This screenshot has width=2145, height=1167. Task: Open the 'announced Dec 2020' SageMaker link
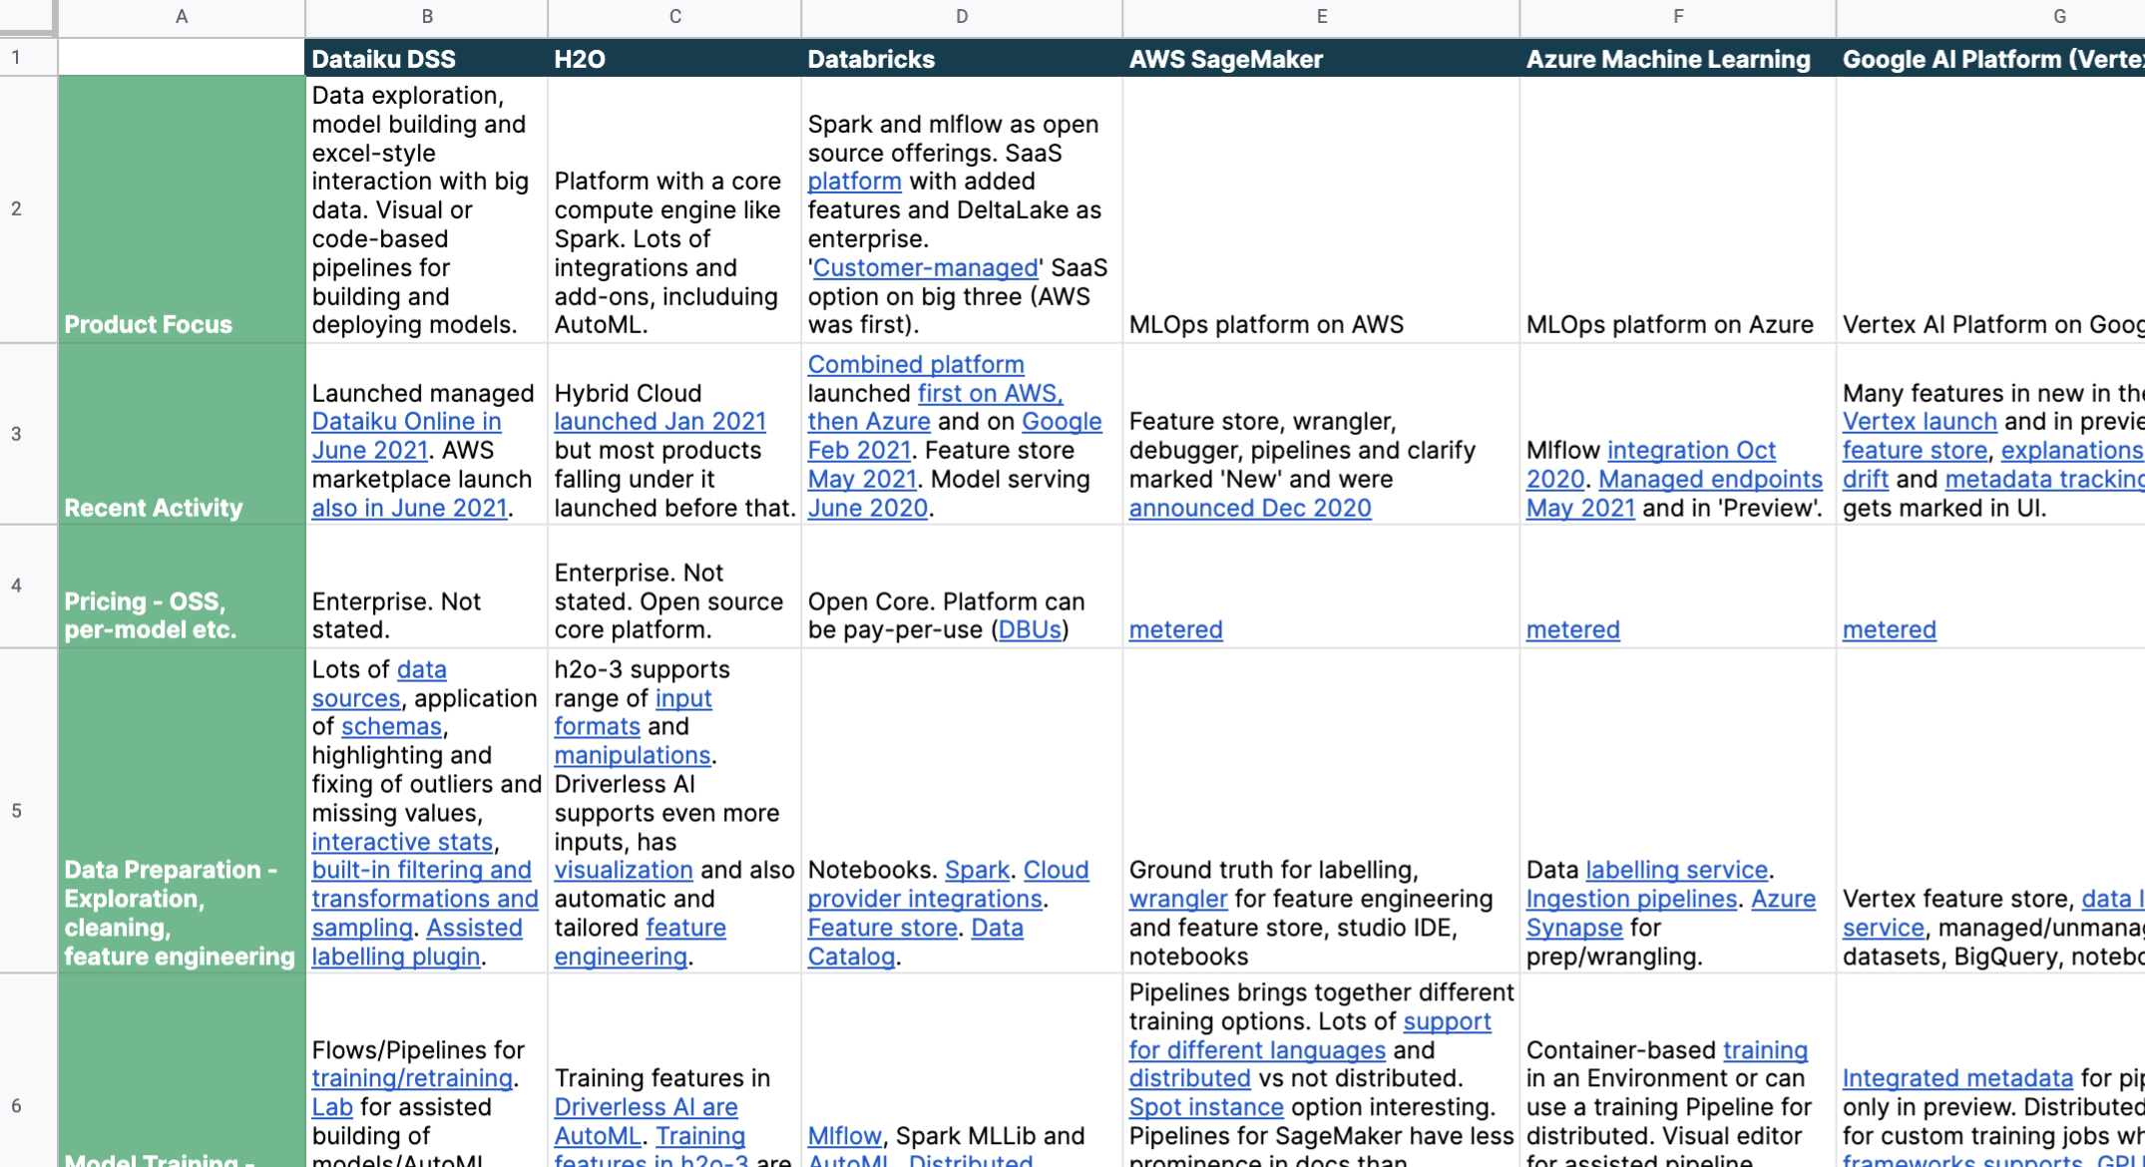(x=1249, y=509)
